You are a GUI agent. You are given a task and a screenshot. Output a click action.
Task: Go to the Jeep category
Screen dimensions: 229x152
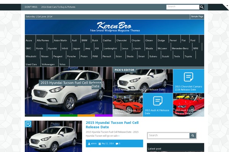(x=87, y=48)
